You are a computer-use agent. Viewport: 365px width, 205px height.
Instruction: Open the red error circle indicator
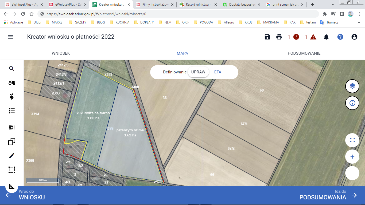click(296, 37)
